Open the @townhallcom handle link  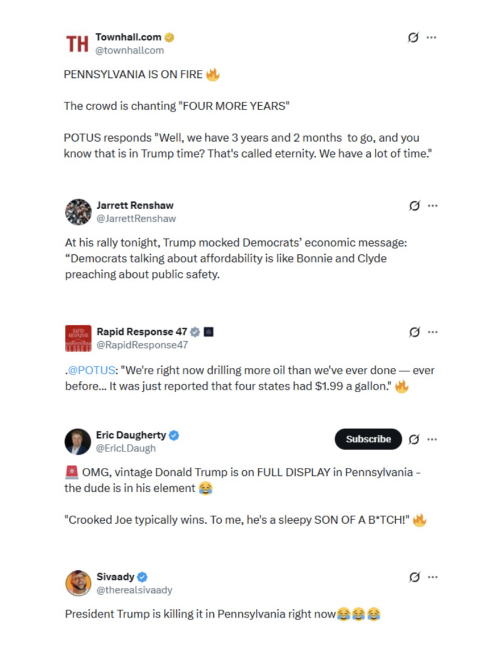click(x=130, y=51)
